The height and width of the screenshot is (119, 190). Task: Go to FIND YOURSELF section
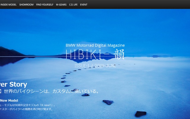(45, 5)
